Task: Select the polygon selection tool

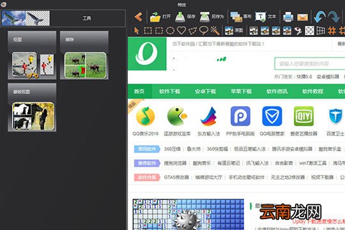Action: (x=193, y=31)
